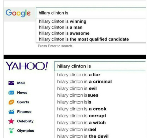Click the Finance chart icon

(10, 112)
